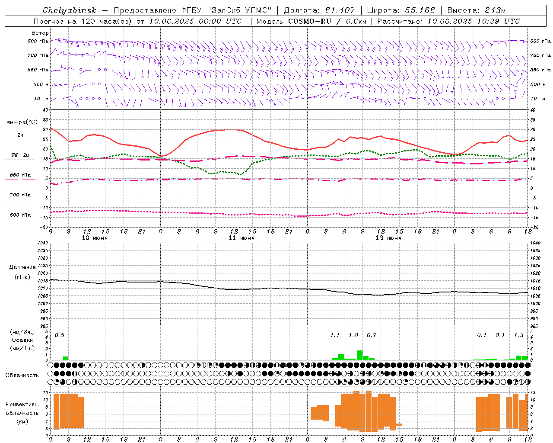Click the Долгота: 61.407 value
553x443 pixels.
(319, 10)
